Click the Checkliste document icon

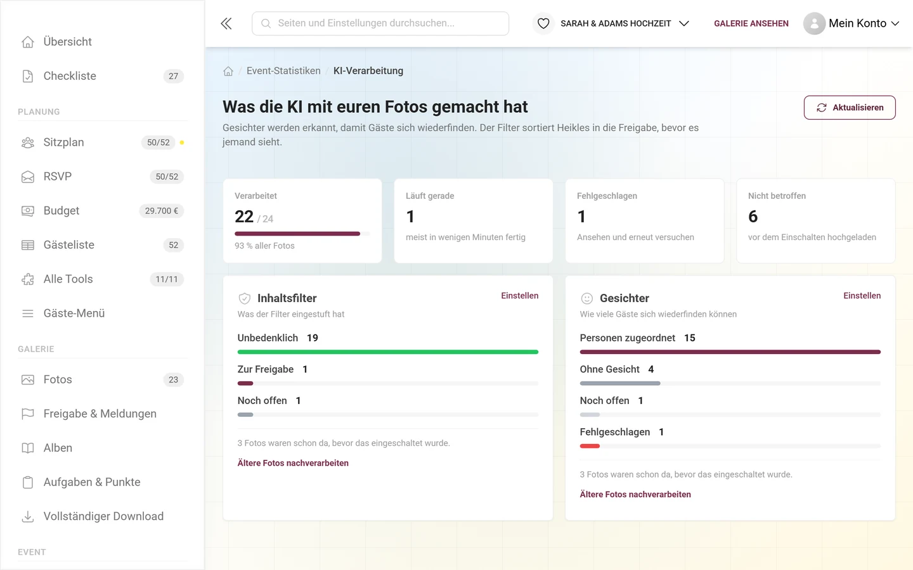[x=28, y=76]
